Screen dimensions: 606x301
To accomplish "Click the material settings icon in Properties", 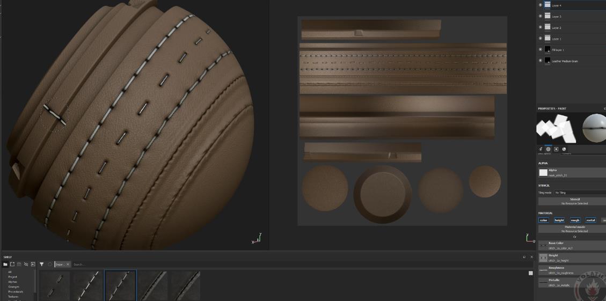I will [564, 149].
